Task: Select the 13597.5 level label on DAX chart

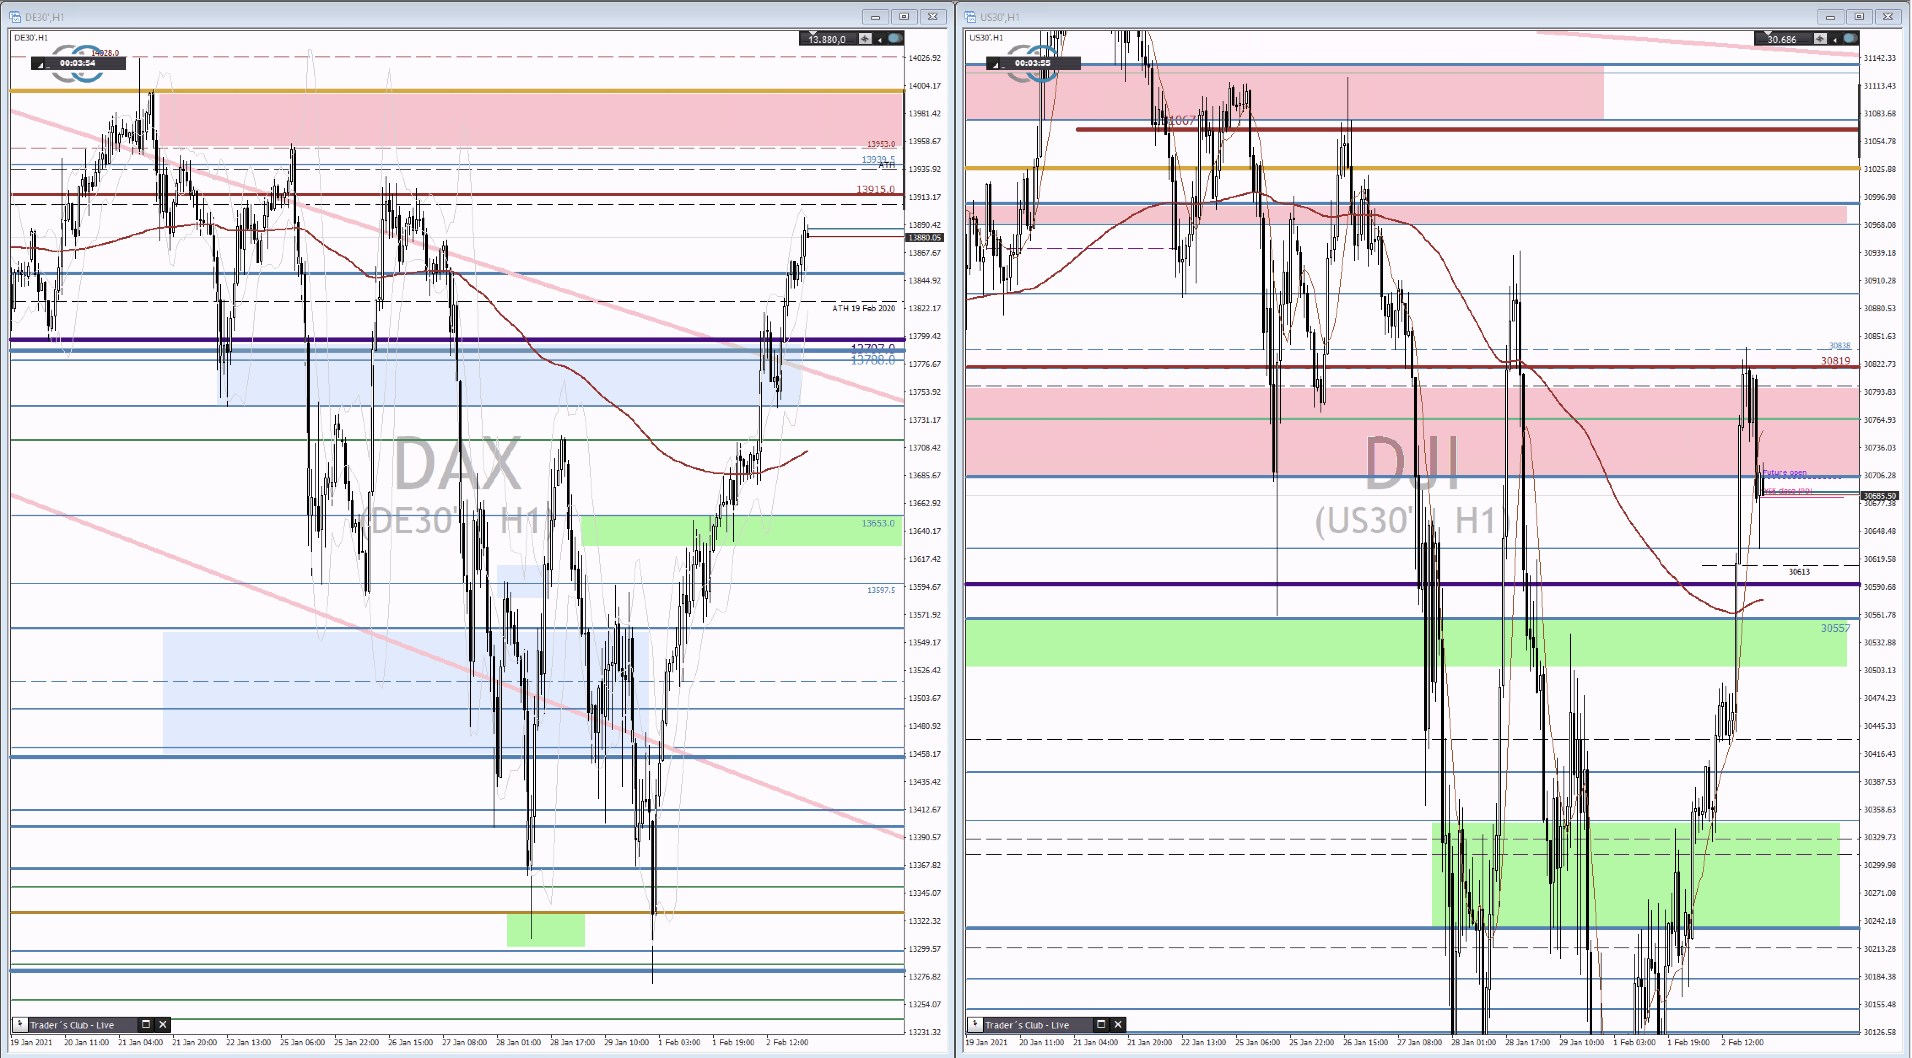Action: coord(881,590)
